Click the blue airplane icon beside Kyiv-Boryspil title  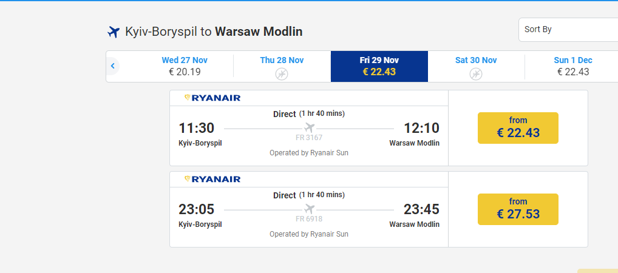tap(114, 32)
